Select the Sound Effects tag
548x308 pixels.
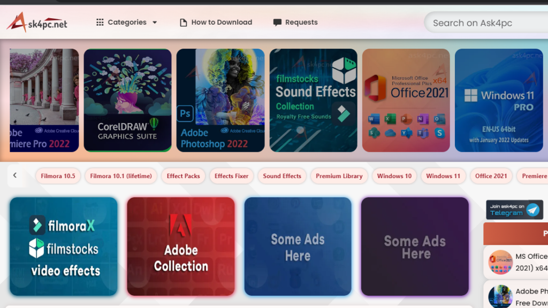click(x=282, y=176)
